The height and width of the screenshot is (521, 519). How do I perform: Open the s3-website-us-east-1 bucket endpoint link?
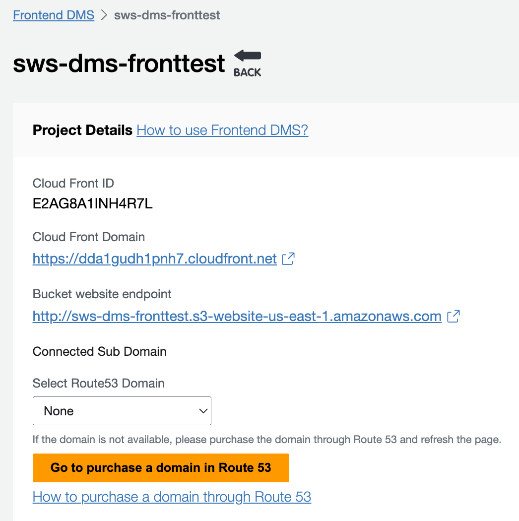pyautogui.click(x=237, y=316)
